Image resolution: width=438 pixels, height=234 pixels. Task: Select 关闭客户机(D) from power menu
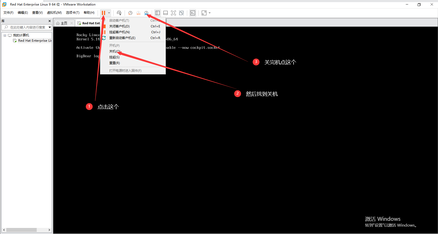[133, 26]
